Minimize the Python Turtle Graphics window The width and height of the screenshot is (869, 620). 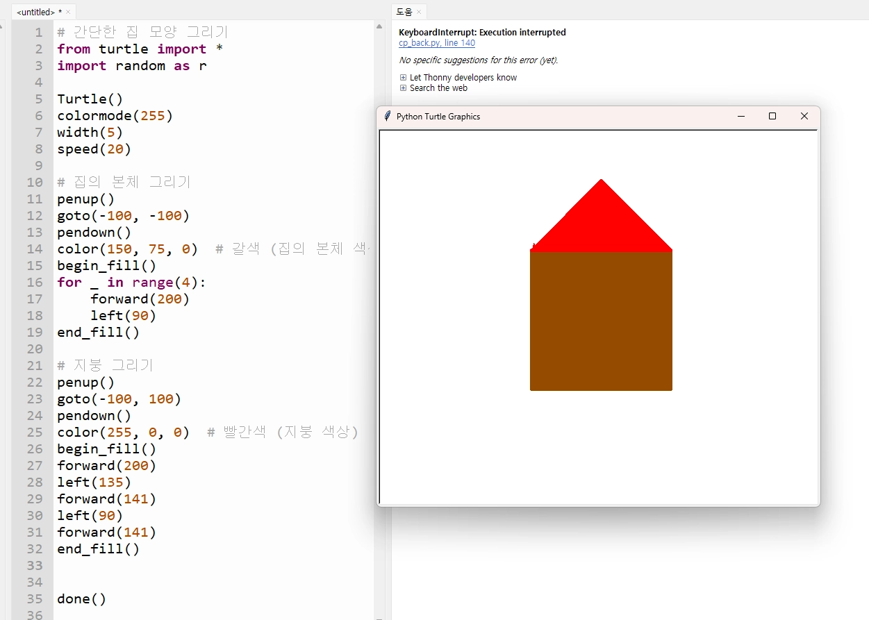point(741,117)
